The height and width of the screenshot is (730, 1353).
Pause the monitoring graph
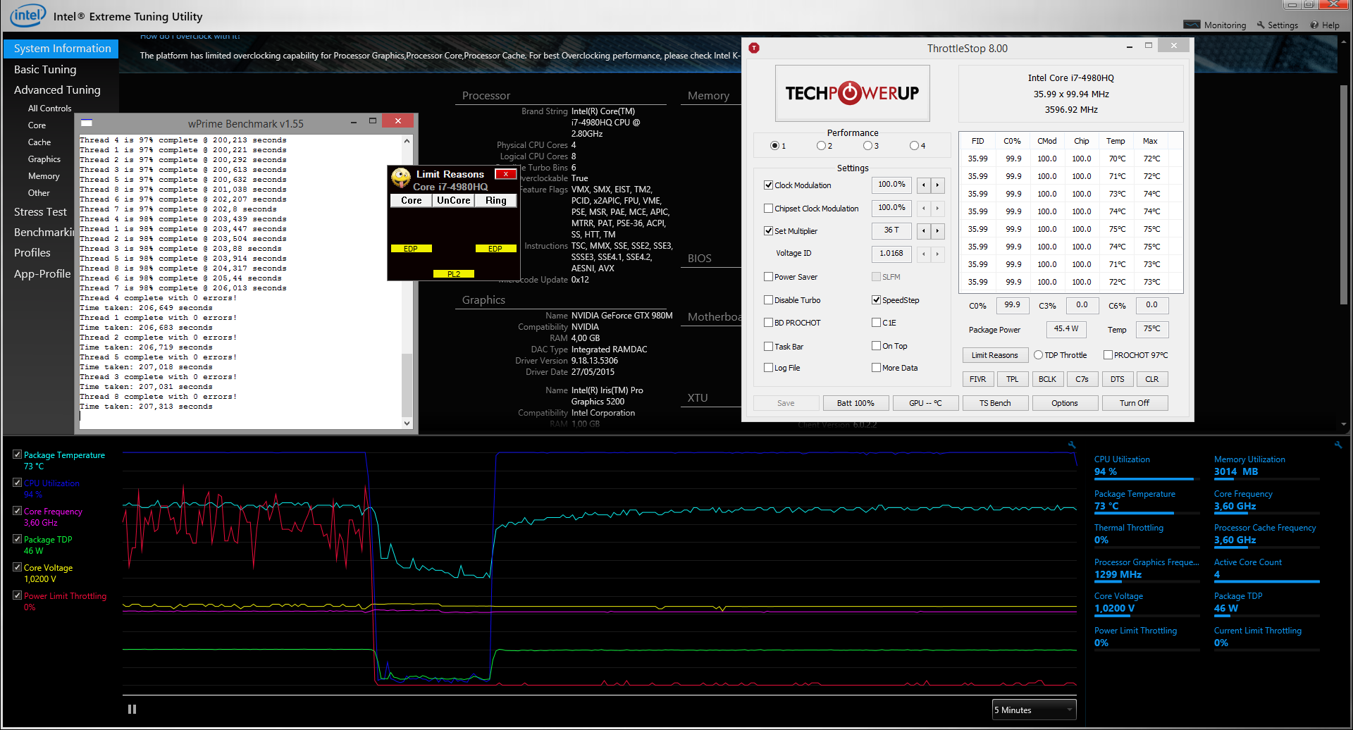pos(132,710)
